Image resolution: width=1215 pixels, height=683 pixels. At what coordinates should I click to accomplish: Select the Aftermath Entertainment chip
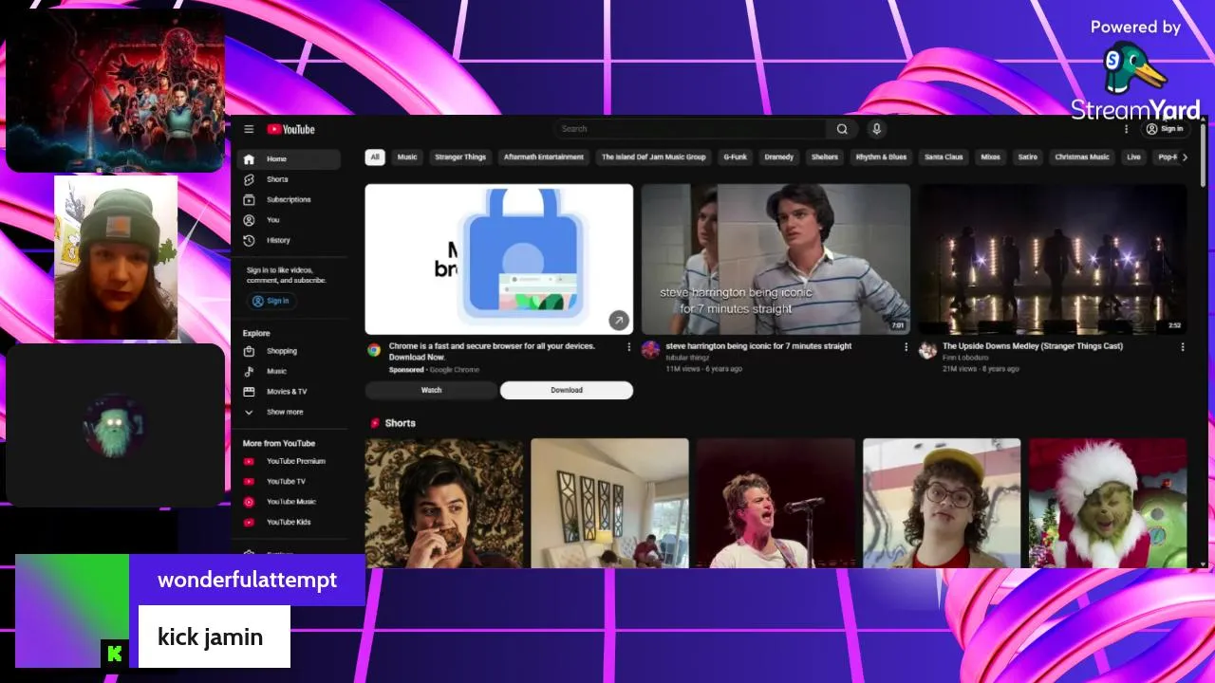point(544,157)
